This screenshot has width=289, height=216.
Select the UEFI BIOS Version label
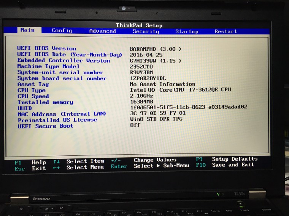pyautogui.click(x=46, y=48)
